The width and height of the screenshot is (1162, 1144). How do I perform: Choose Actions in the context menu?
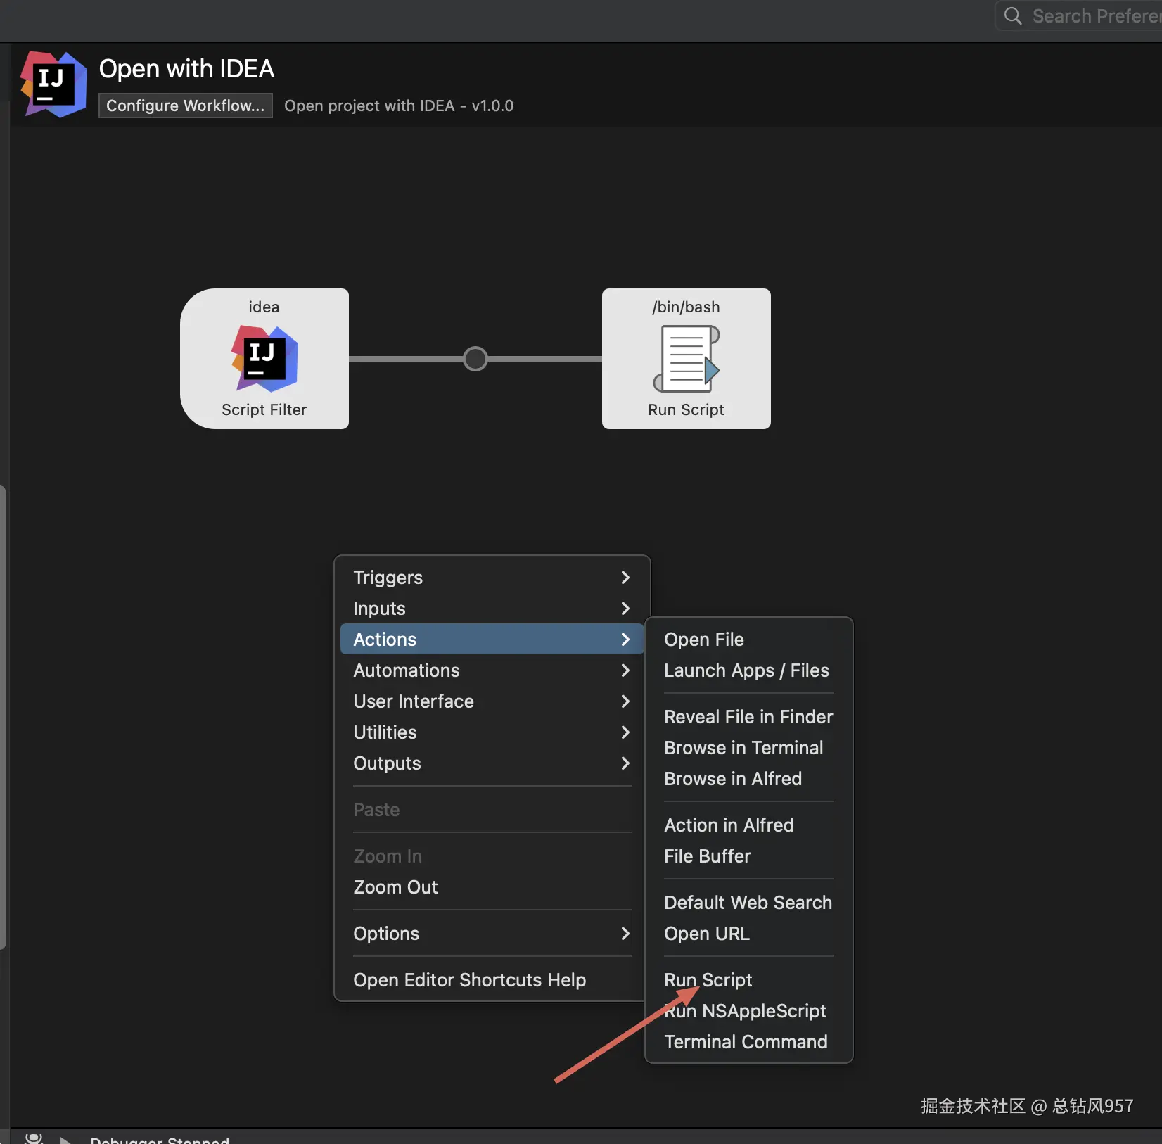(x=492, y=640)
